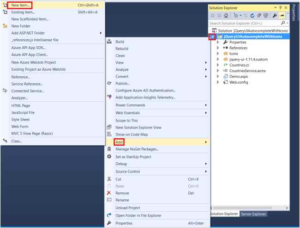Select the solution node icon in the tree

(214, 31)
